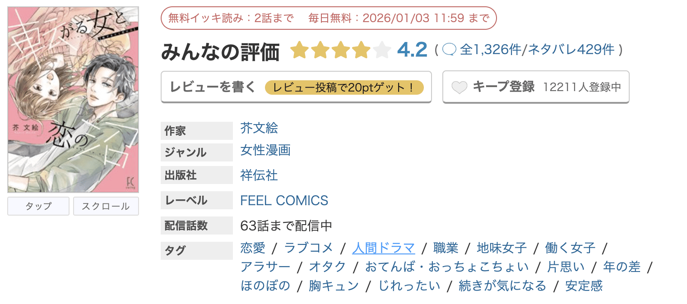Open the 人間ドラマ tag
Screen dimensions: 687x304
click(383, 248)
